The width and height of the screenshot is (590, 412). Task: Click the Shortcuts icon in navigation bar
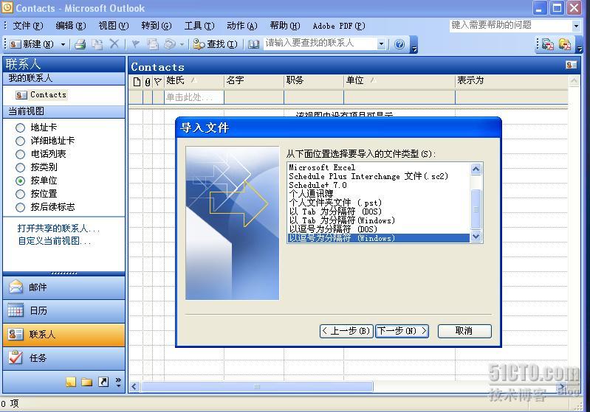pos(103,382)
